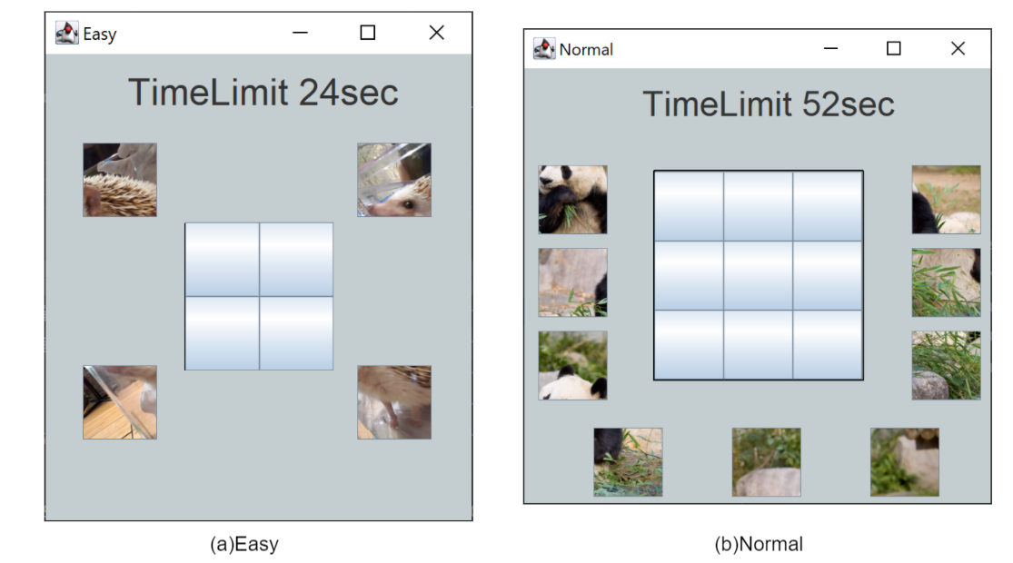This screenshot has width=1013, height=563.
Task: Click the bottom-left cell of the Normal grid
Action: tap(689, 344)
